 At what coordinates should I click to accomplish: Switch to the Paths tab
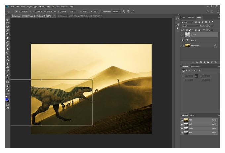[x=192, y=115]
